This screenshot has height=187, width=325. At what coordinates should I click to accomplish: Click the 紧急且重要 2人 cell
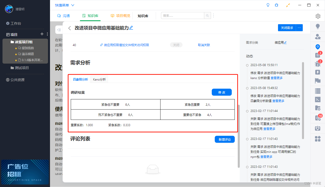197,105
